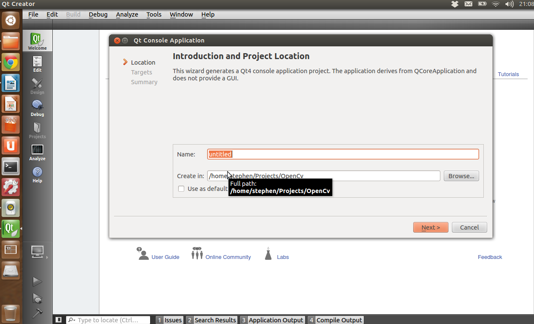The width and height of the screenshot is (534, 324).
Task: Open Ubuntu Dash home launcher icon
Action: coord(11,20)
